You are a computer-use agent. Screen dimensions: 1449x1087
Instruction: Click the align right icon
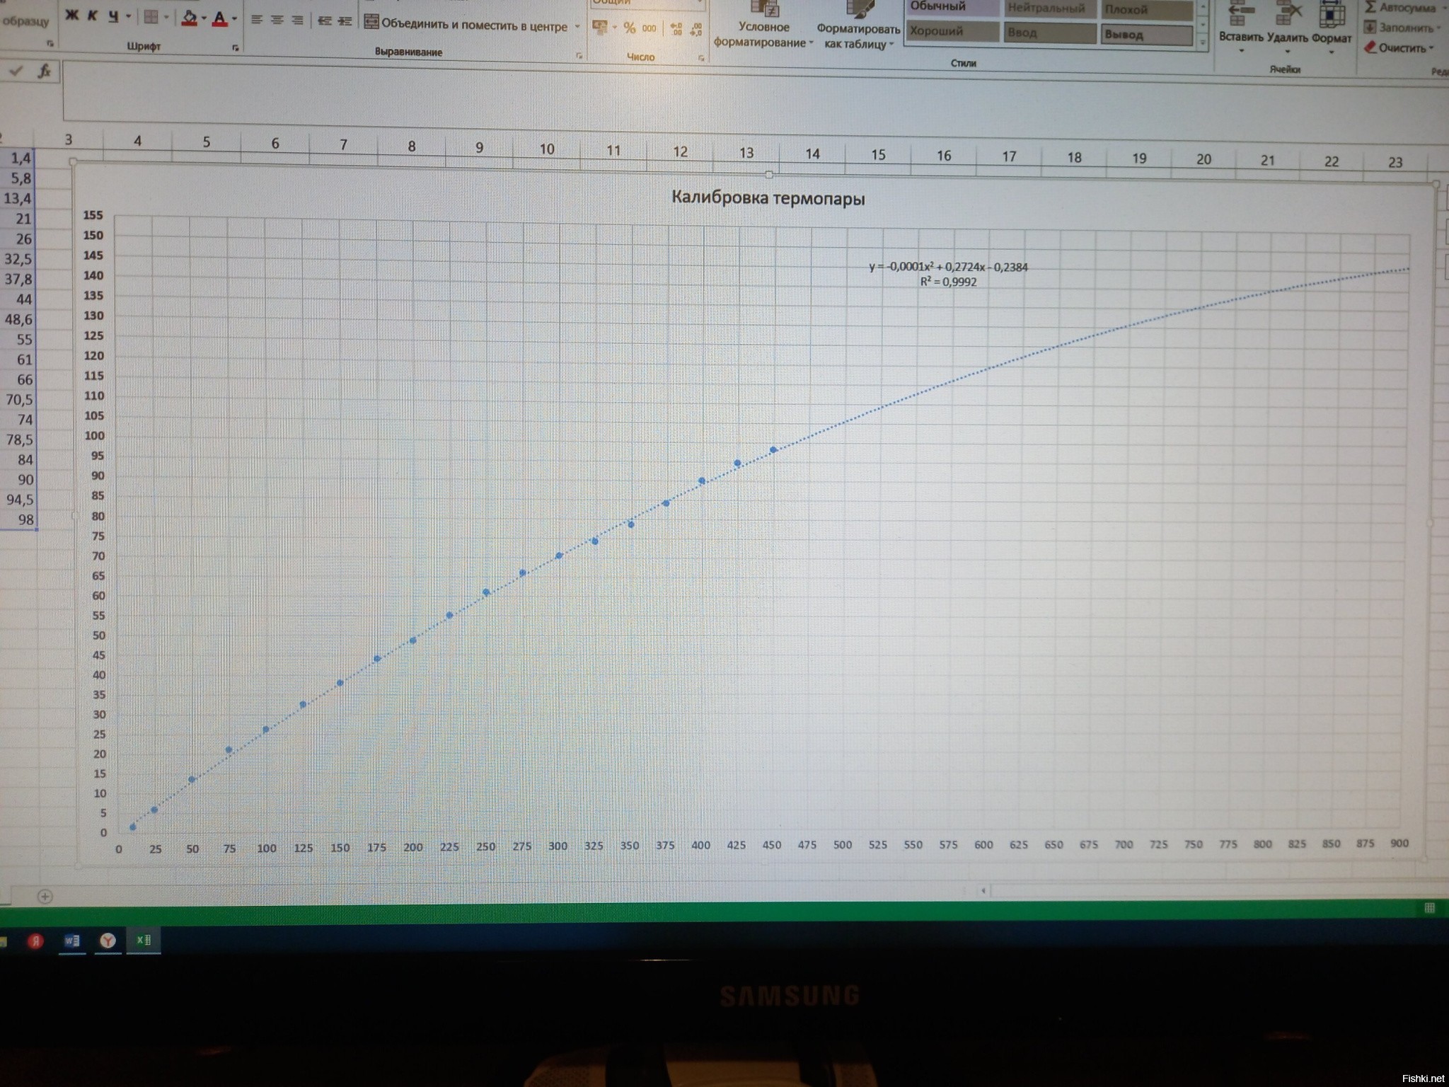(x=298, y=20)
